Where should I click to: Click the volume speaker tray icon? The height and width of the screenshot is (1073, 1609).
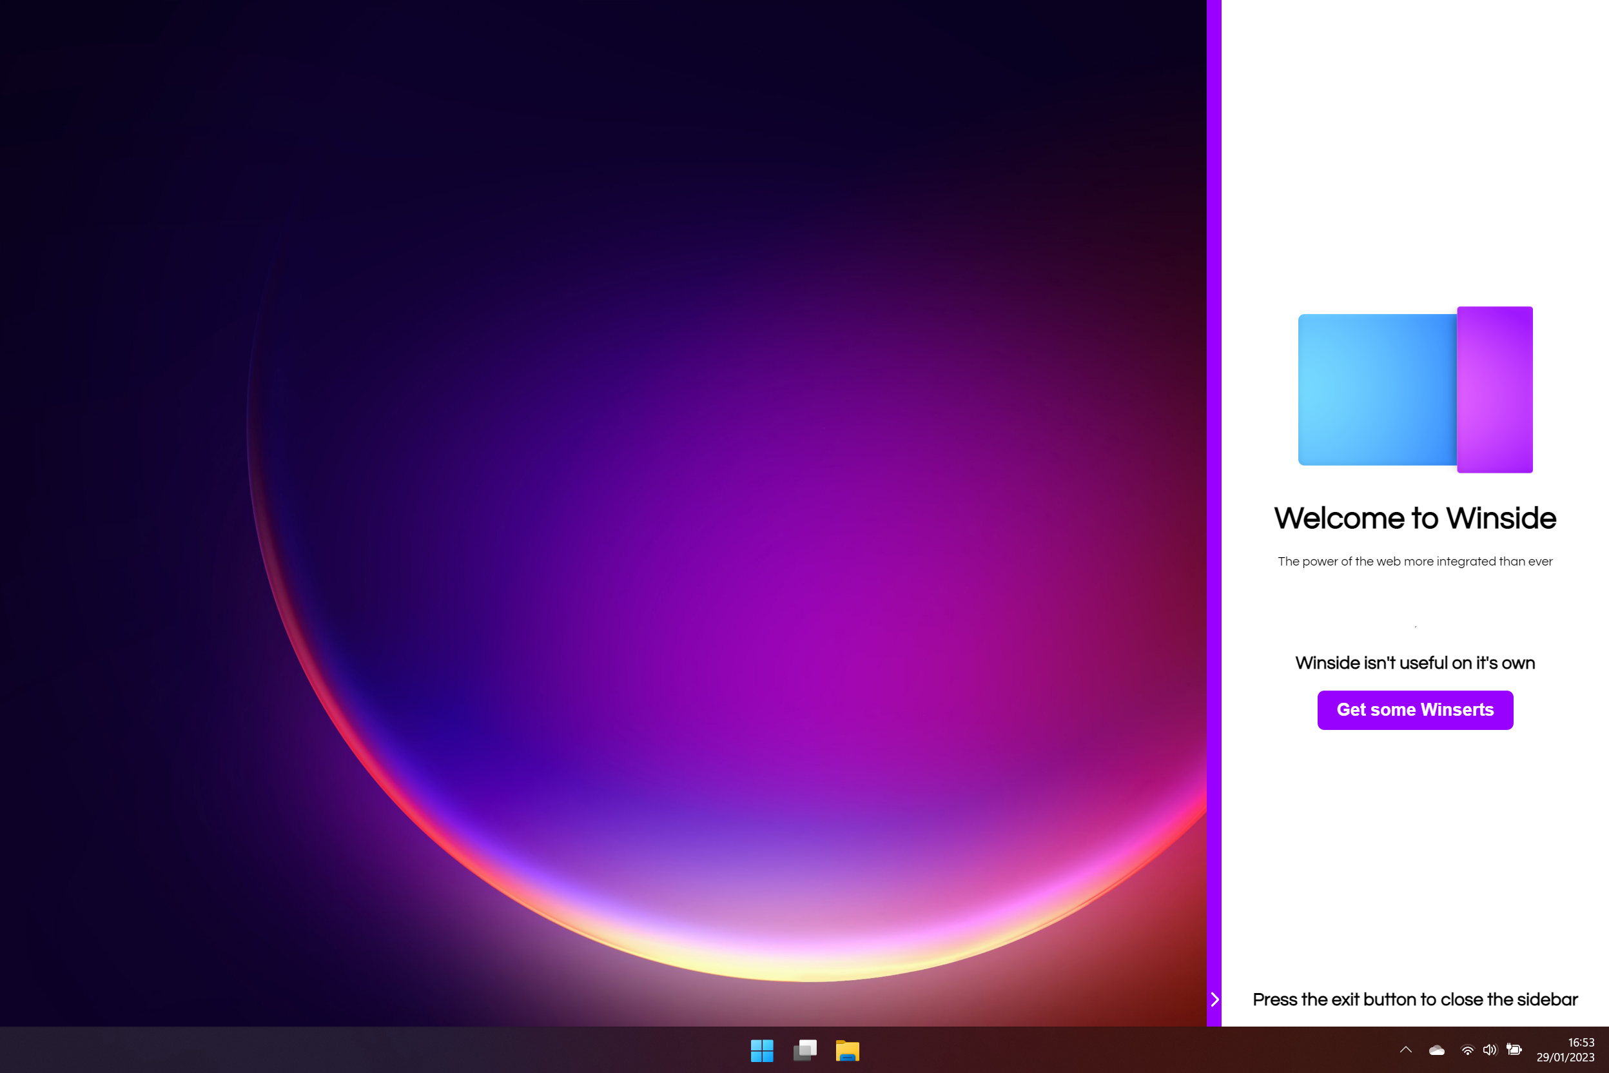(x=1489, y=1050)
